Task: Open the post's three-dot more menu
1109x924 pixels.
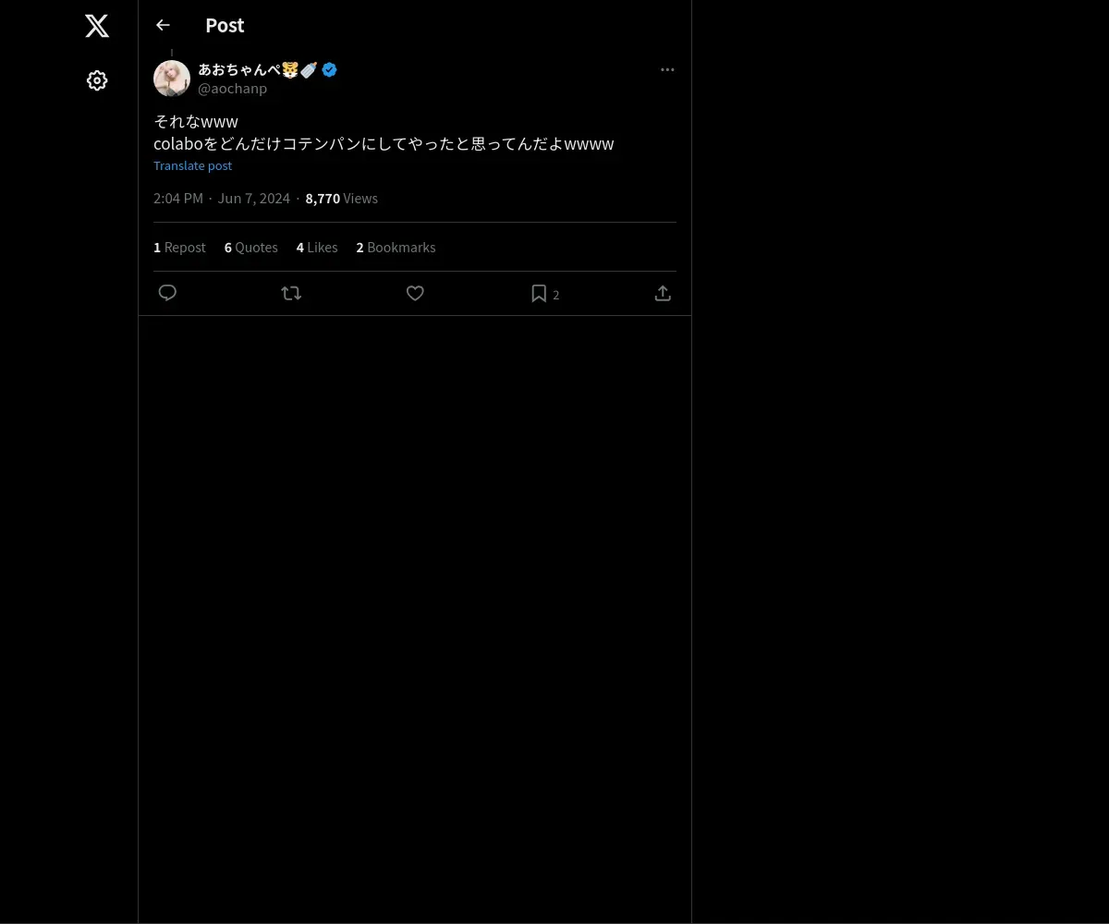Action: click(x=667, y=69)
